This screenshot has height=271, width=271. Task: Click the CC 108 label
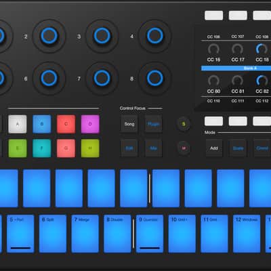(262, 37)
